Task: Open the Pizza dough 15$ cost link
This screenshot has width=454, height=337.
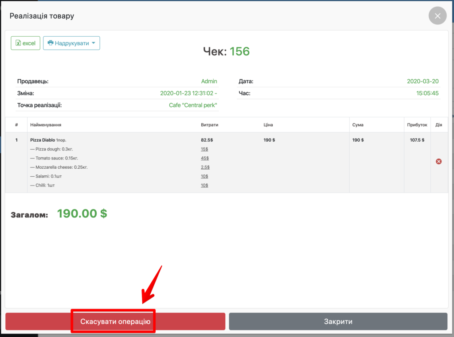Action: (x=204, y=149)
